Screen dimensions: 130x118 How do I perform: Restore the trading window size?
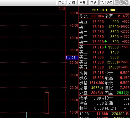point(122,2)
